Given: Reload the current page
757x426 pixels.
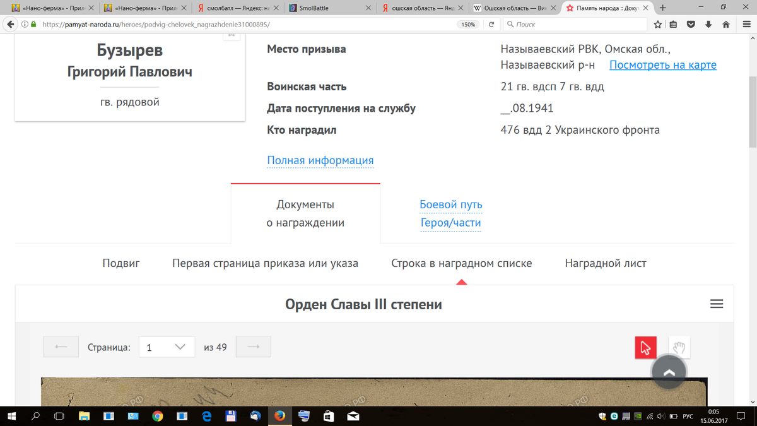Looking at the screenshot, I should click(490, 25).
